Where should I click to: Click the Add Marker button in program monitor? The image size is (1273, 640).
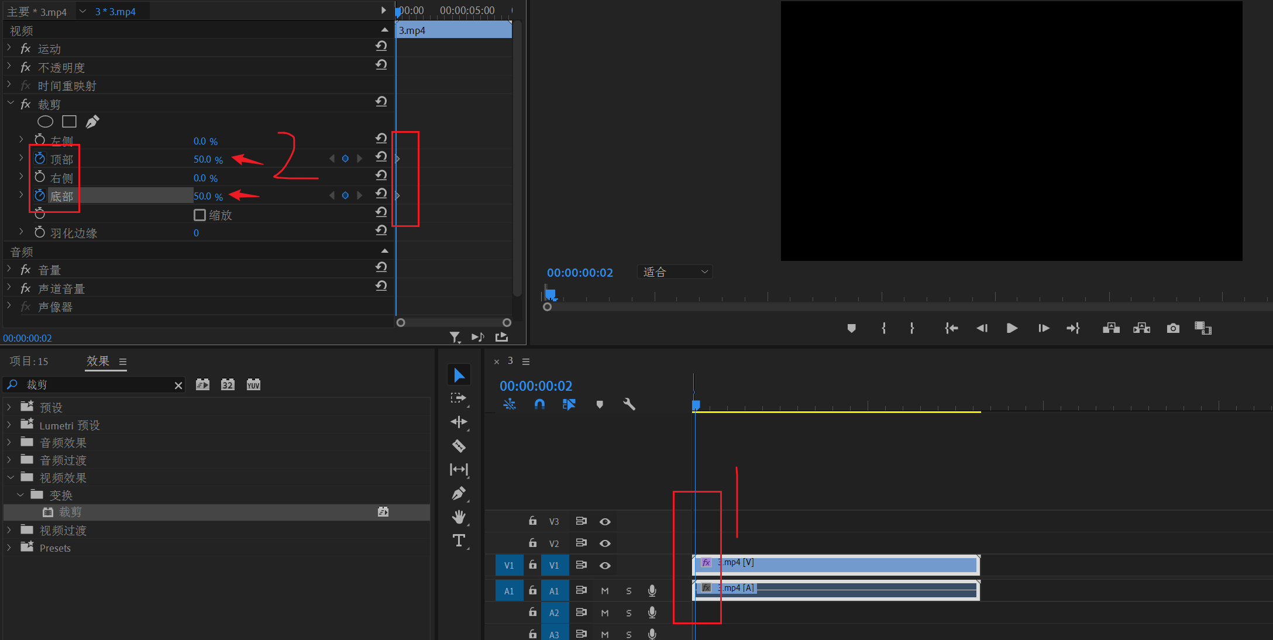[851, 328]
